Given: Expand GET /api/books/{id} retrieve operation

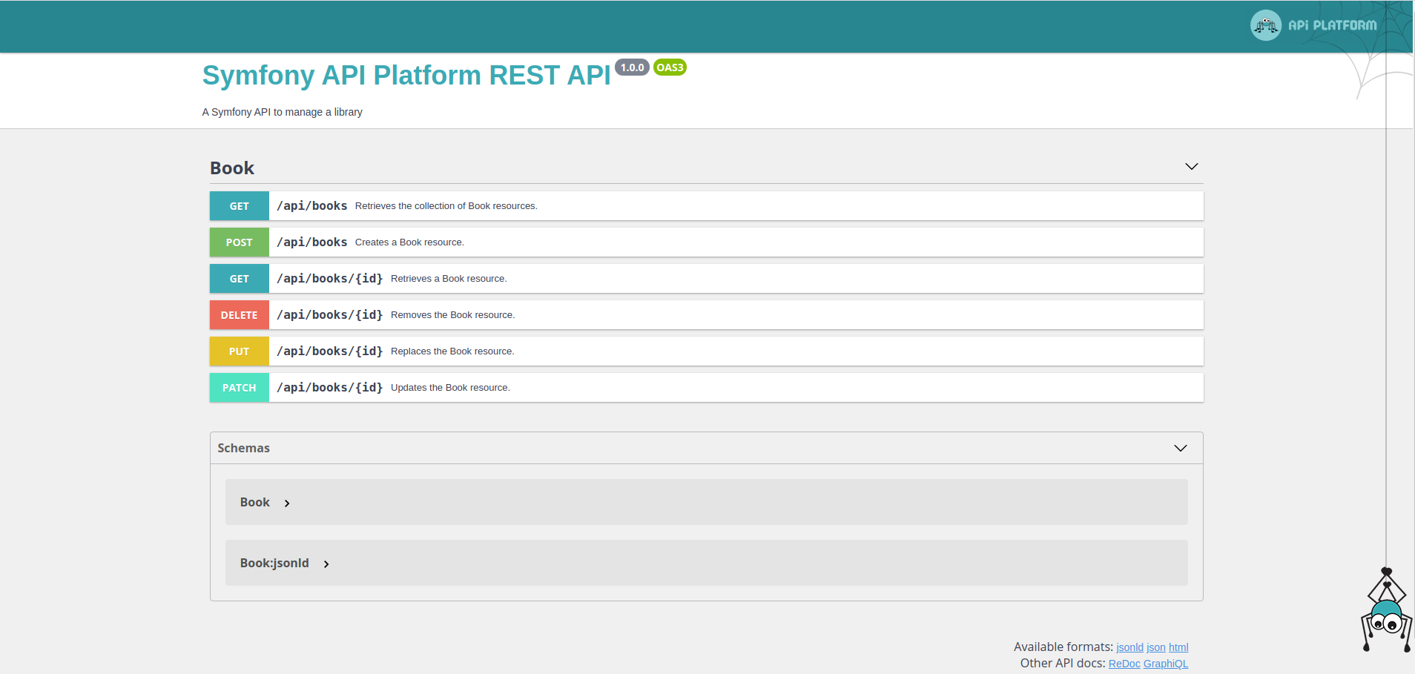Looking at the screenshot, I should (x=706, y=279).
